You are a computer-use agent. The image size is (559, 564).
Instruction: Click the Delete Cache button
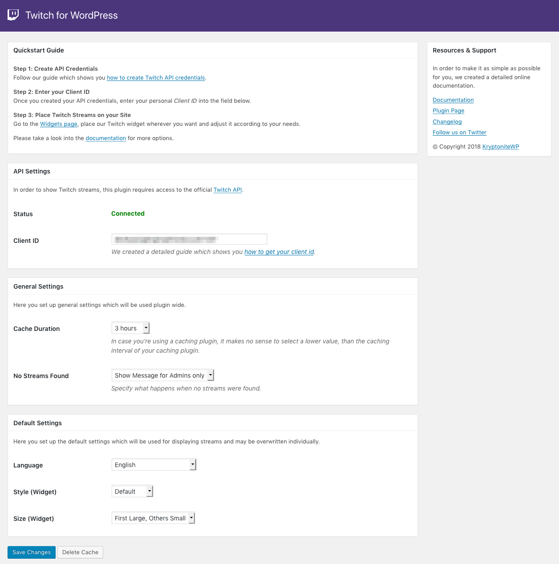[x=80, y=552]
